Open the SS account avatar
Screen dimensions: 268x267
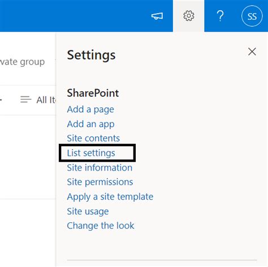[x=252, y=16]
